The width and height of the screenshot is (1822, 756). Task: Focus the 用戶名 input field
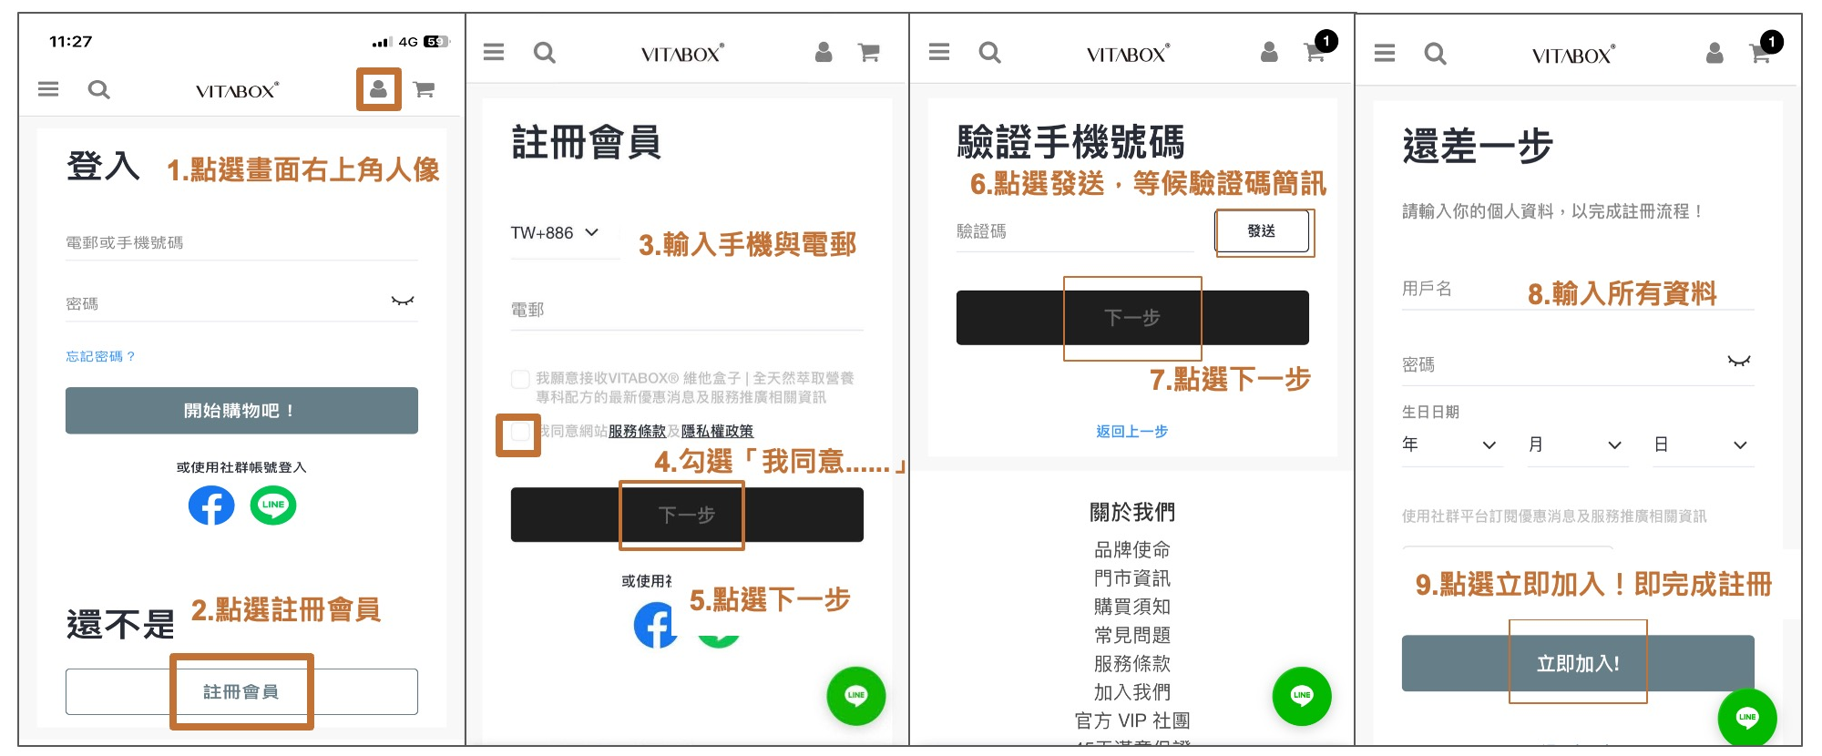pyautogui.click(x=1578, y=291)
